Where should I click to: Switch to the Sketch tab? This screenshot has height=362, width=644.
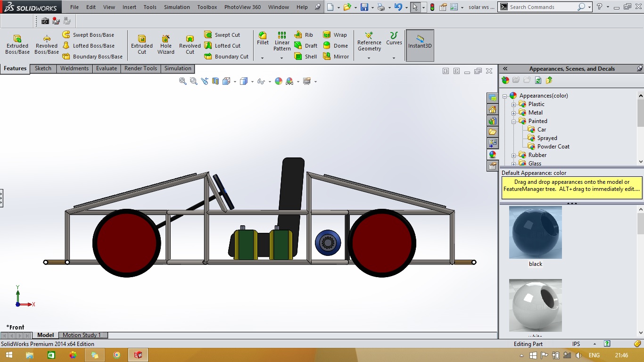tap(43, 68)
